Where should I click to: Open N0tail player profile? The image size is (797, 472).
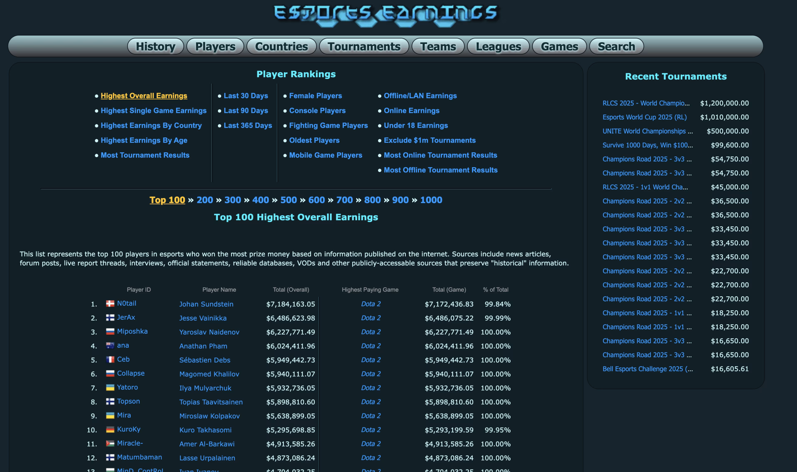[126, 303]
